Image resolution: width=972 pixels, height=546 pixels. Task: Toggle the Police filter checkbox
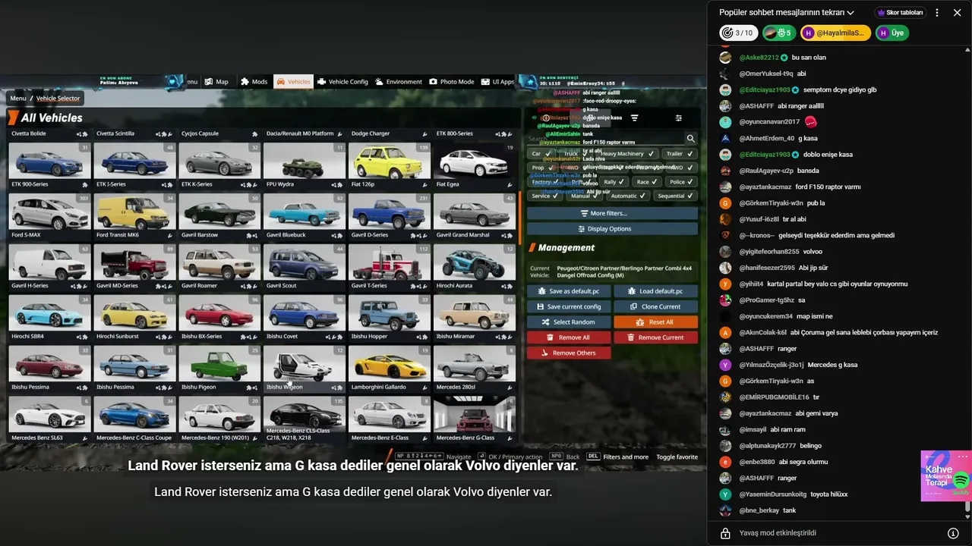click(x=681, y=182)
